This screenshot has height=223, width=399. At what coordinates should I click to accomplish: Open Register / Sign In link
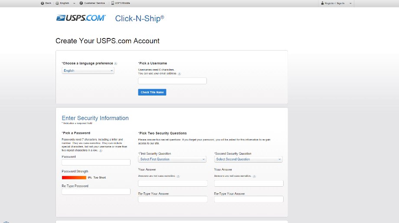(335, 3)
